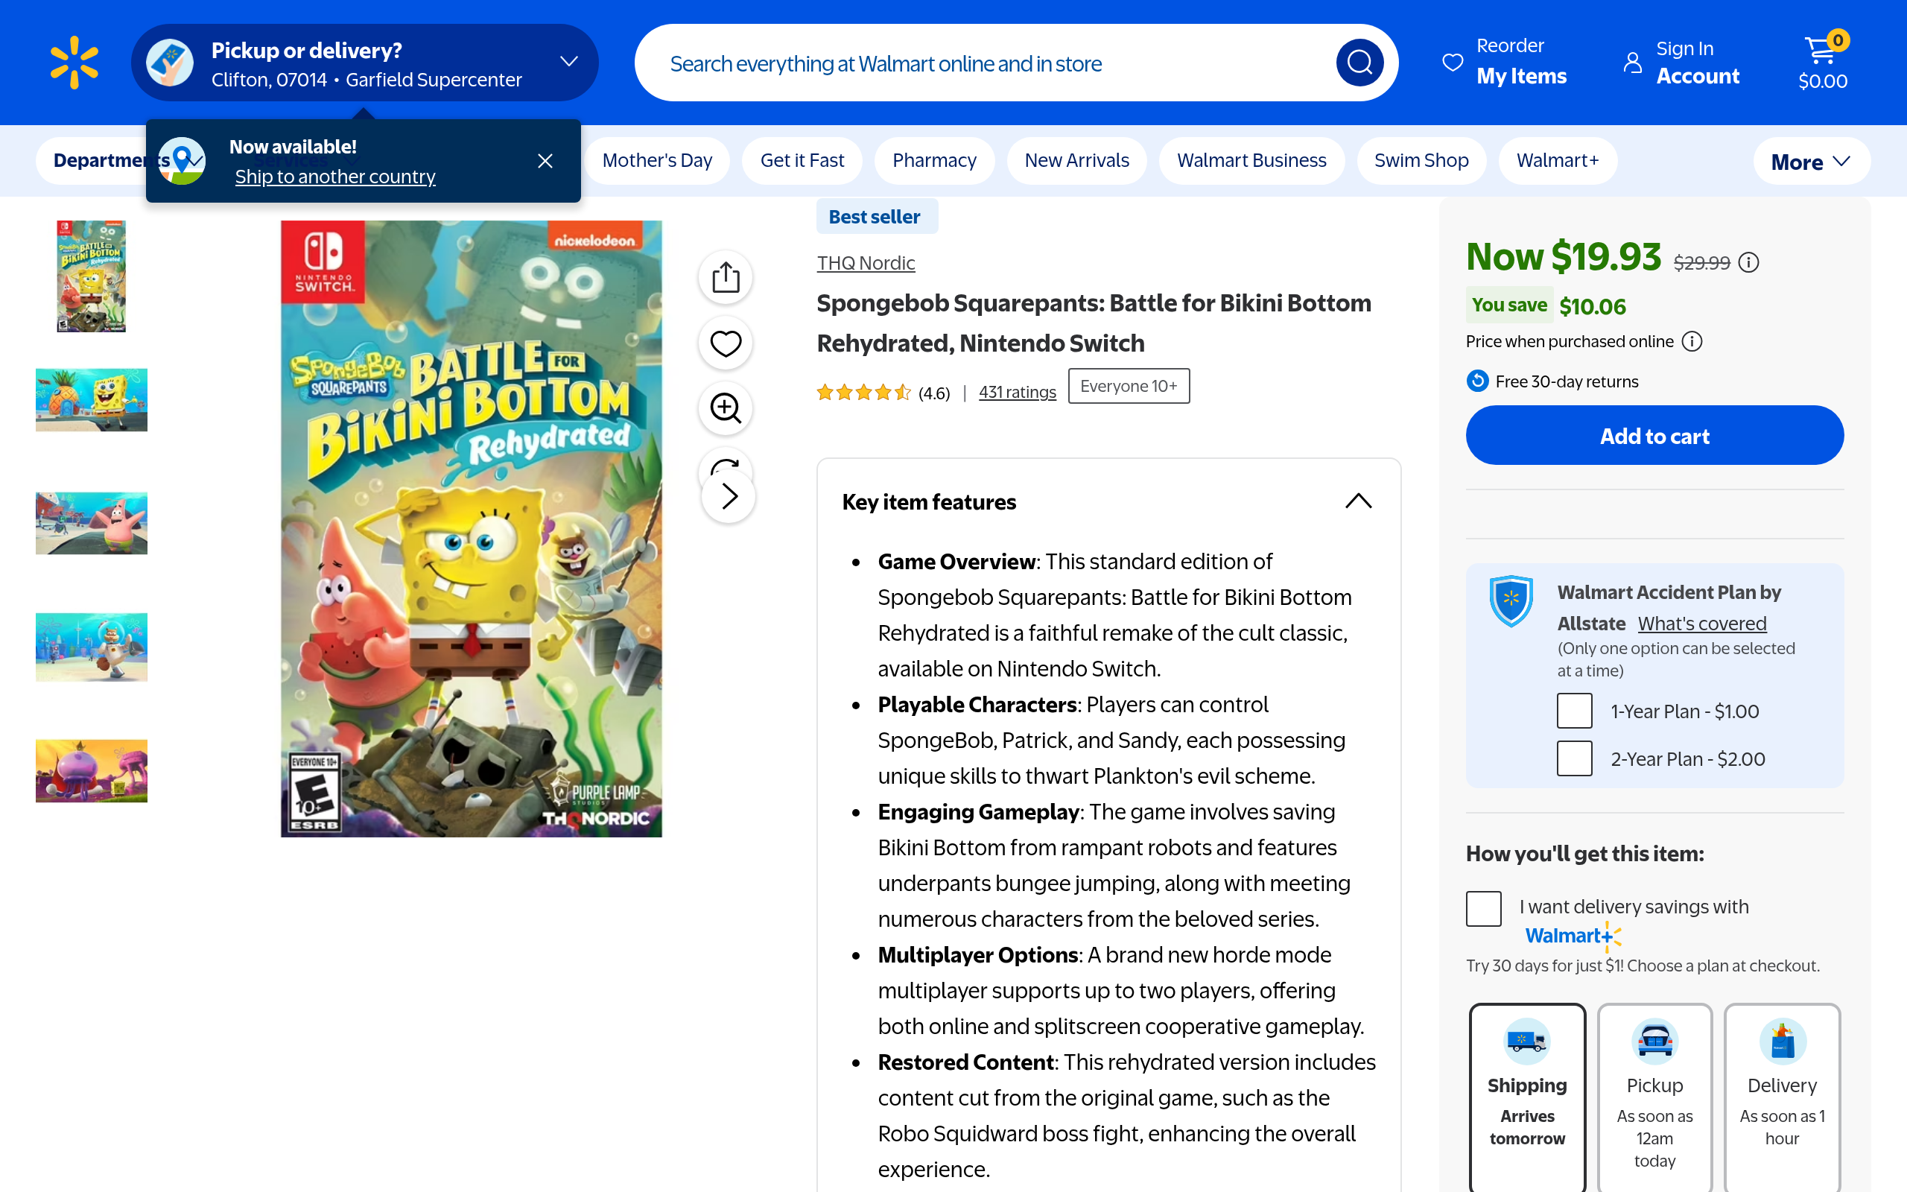Expand the More navigation dropdown
This screenshot has height=1192, width=1907.
click(x=1811, y=162)
